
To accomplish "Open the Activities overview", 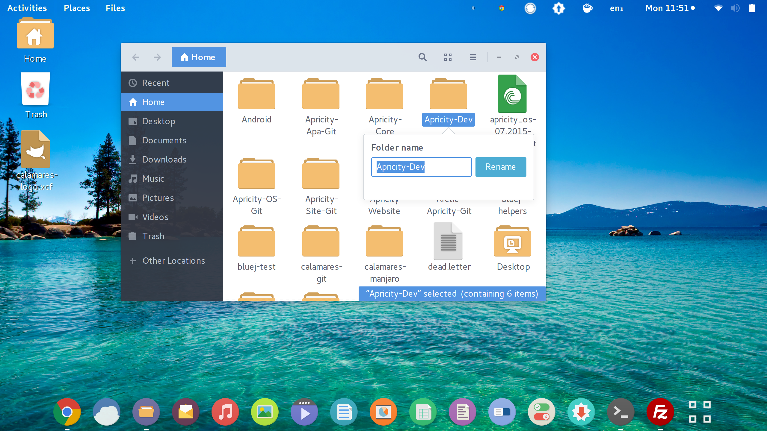I will tap(27, 8).
